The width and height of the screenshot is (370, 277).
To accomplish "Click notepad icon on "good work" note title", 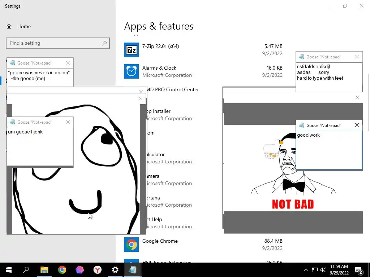I will pyautogui.click(x=301, y=125).
